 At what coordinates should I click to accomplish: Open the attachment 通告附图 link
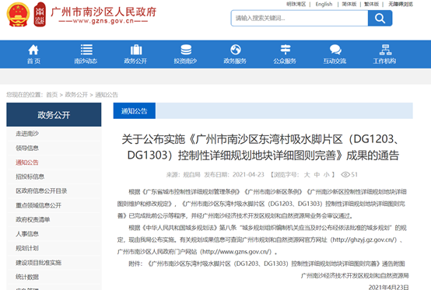276,264
